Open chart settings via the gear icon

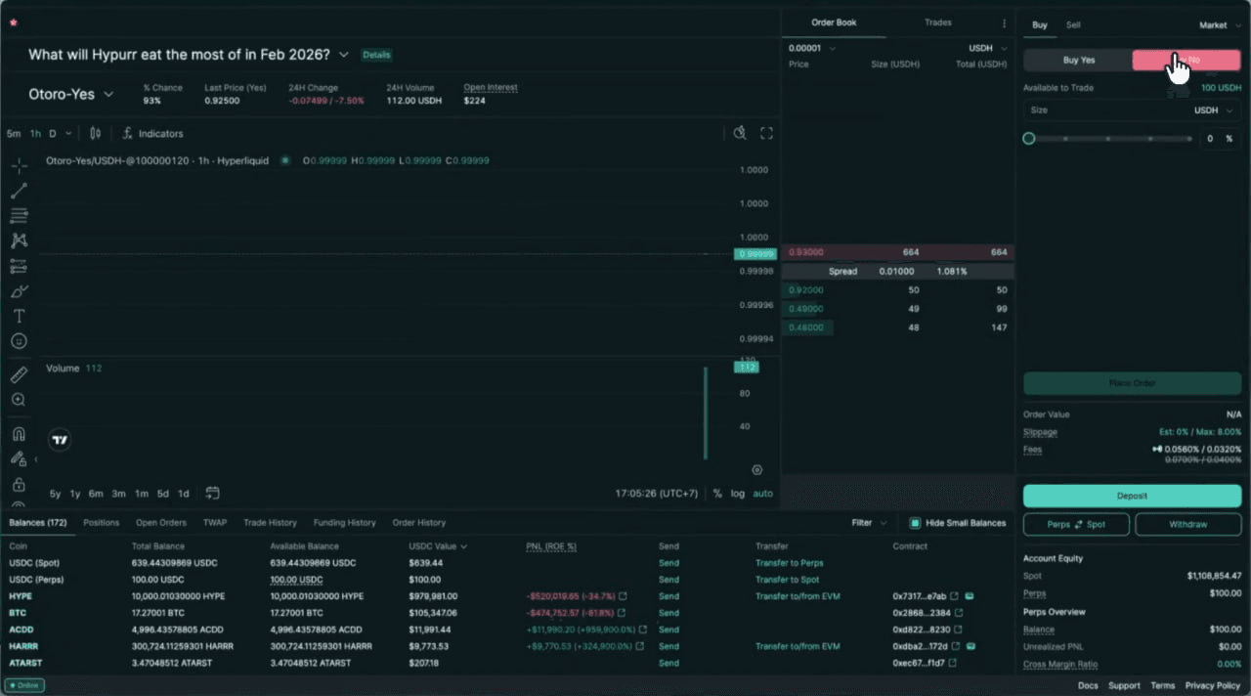756,470
